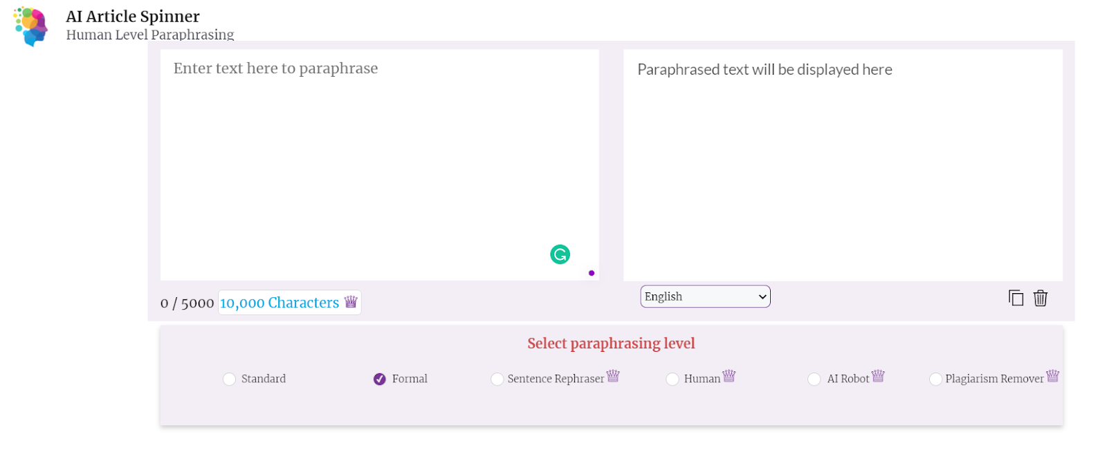Click the paraphrased text output area
This screenshot has height=450, width=1107.
pos(843,165)
